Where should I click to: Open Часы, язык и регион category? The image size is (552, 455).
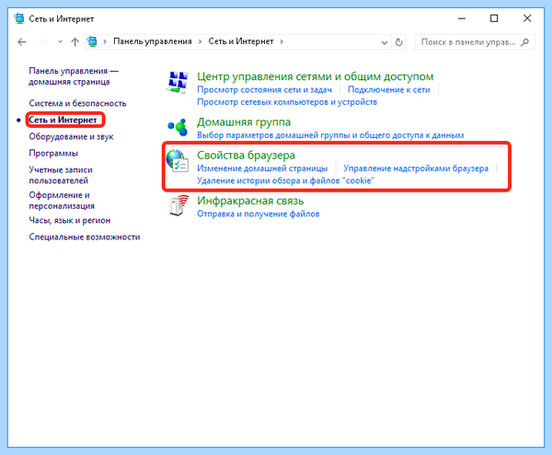pos(70,220)
